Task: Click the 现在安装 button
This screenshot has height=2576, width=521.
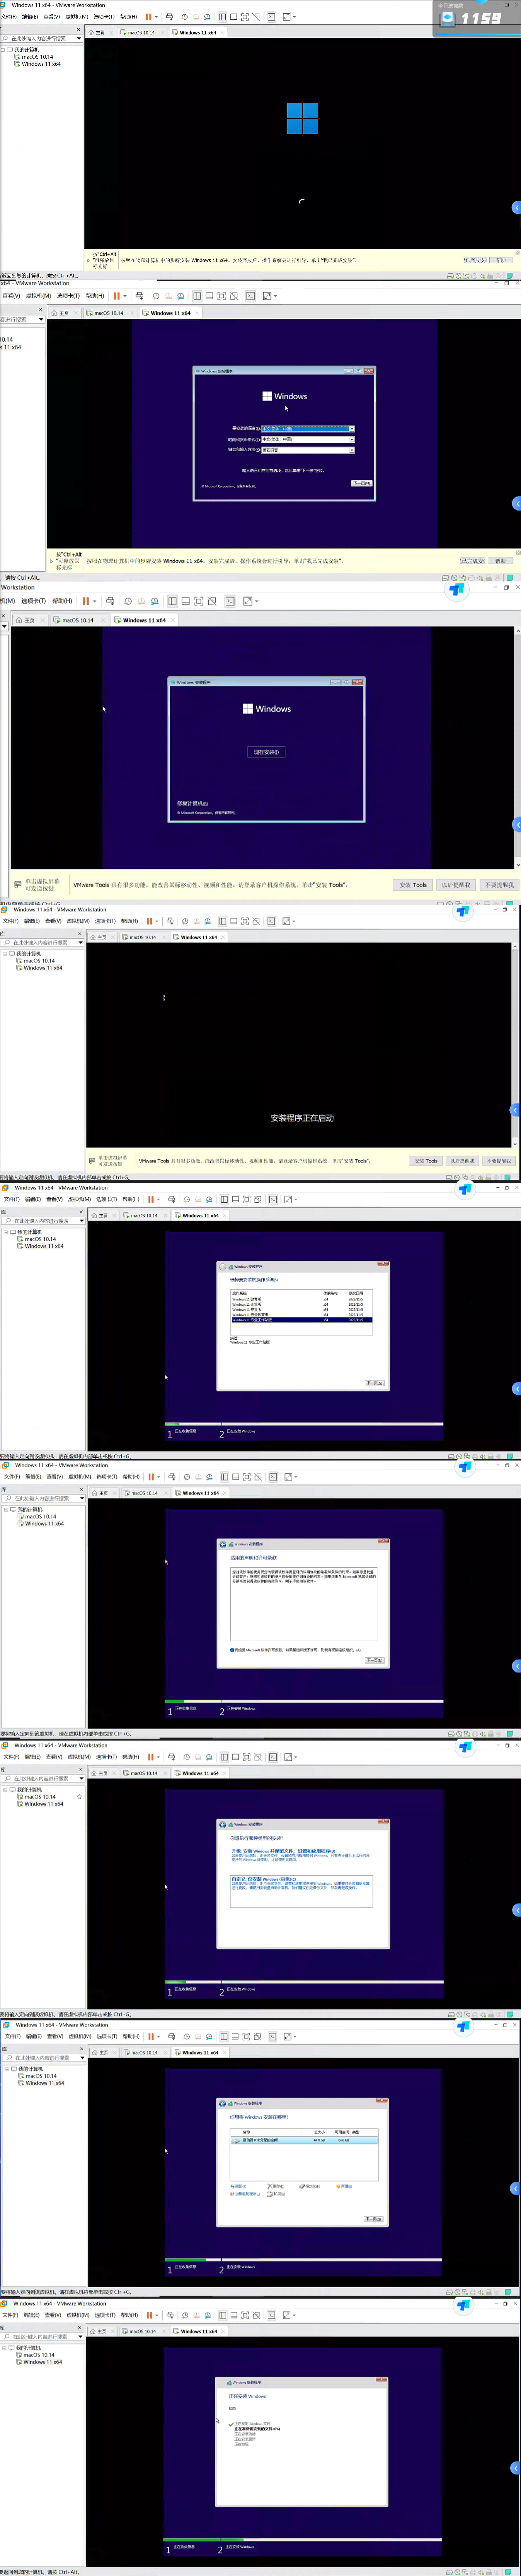Action: [266, 752]
